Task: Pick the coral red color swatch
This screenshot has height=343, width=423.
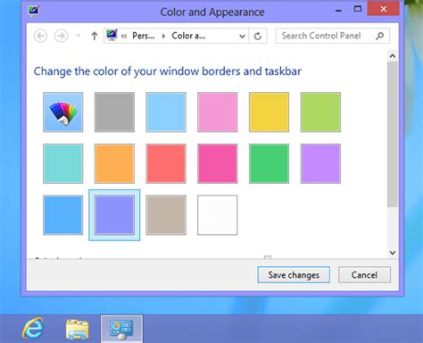Action: 166,163
